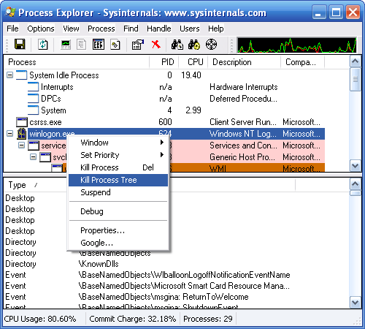Screen dimensions: 365x329
Task: Click the Commit Charge status bar entry
Action: (133, 319)
